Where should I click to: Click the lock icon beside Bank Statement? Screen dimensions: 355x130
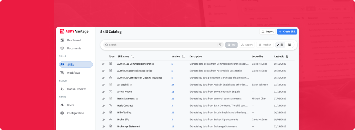pos(137,99)
